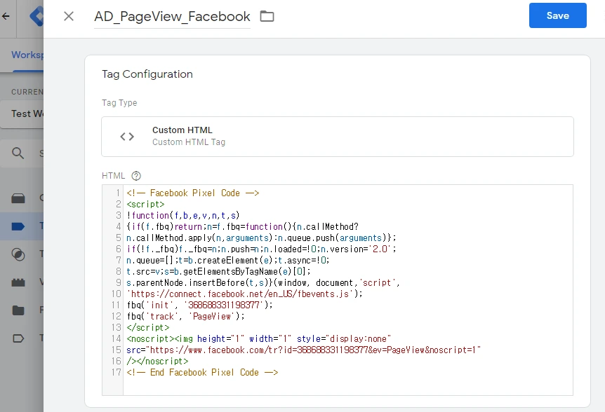Click the Custom HTML tag type title
The height and width of the screenshot is (412, 605).
click(182, 130)
